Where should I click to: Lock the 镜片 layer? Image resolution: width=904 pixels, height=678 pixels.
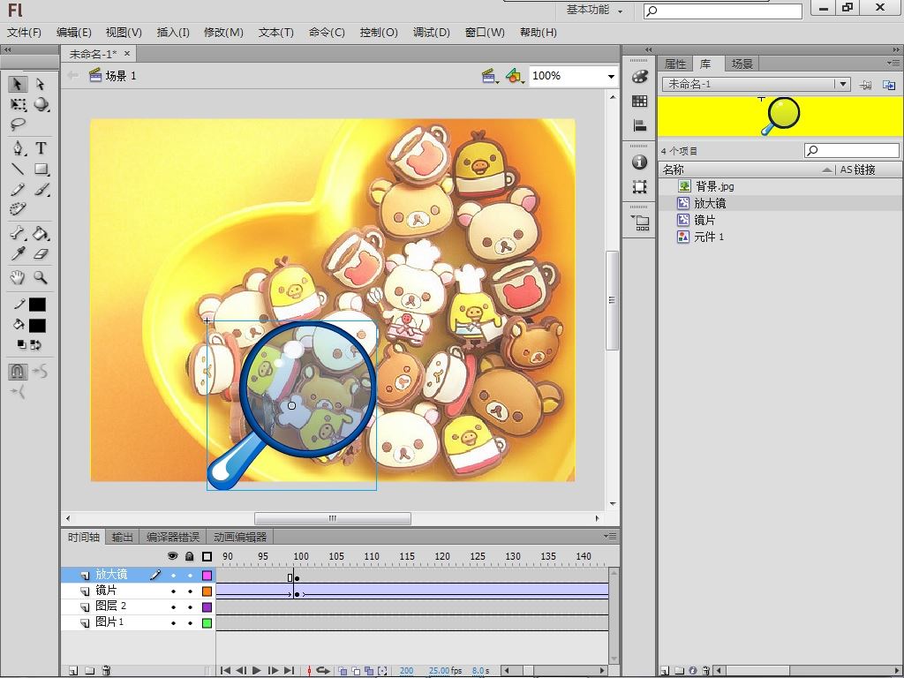coord(190,591)
